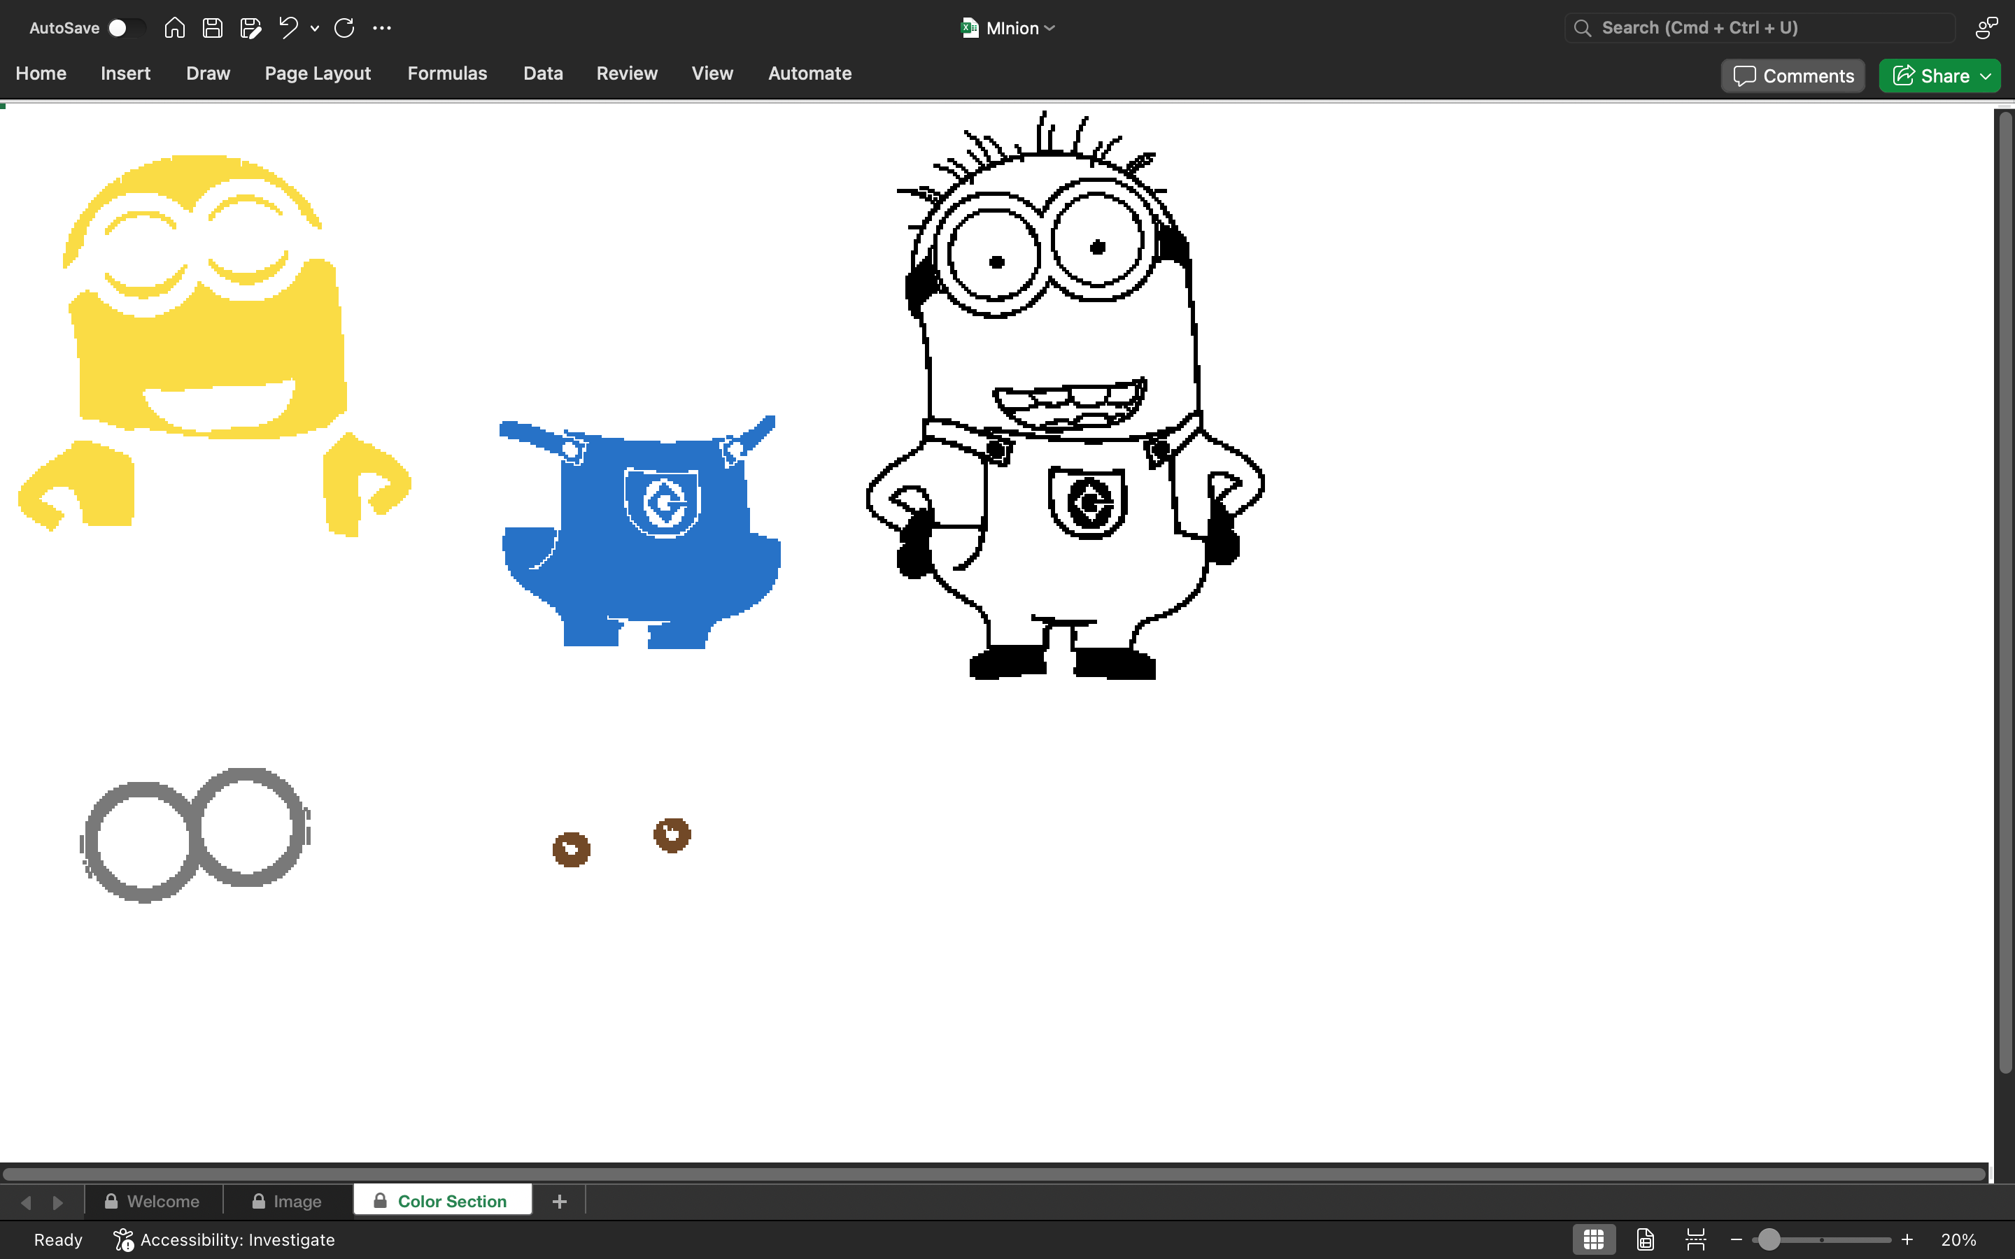
Task: Open the collaboration people icon at top right
Action: point(1987,27)
